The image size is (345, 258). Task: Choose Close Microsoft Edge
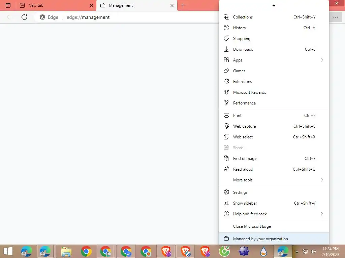[x=274, y=226]
